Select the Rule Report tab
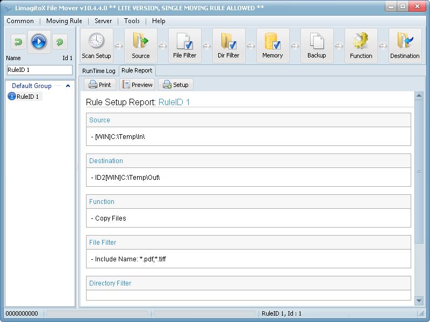The height and width of the screenshot is (322, 430). (137, 70)
